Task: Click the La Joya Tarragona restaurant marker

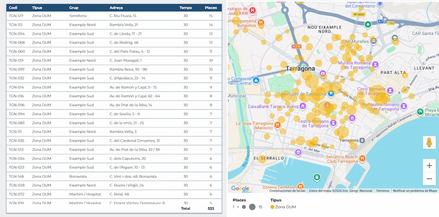Action: pos(277,124)
